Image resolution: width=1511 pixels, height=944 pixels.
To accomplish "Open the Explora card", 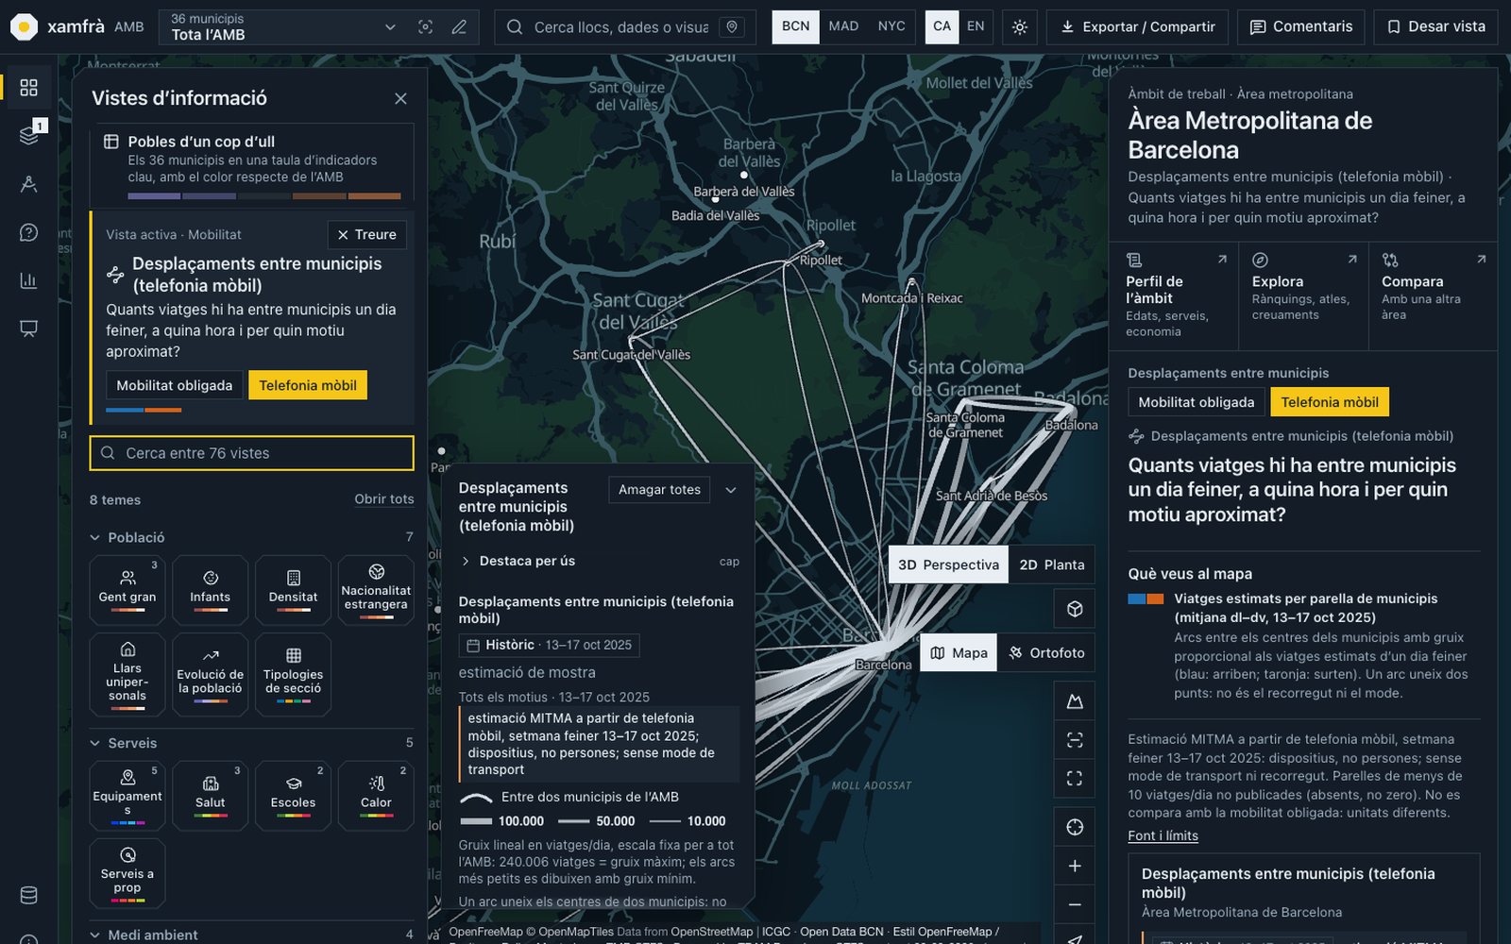I will point(1303,296).
